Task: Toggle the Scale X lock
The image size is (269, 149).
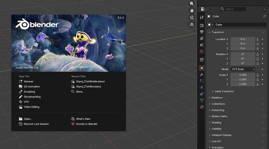Action: pos(258,75)
